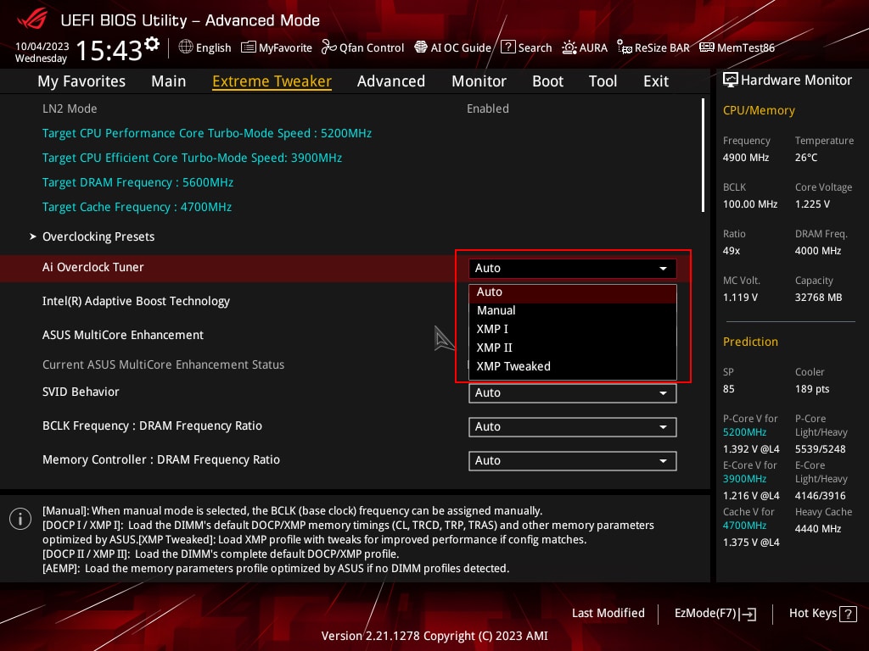Open the MyFavorite list icon
869x651 pixels.
249,47
